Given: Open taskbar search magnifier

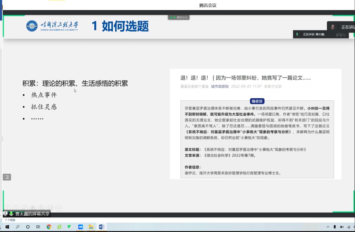Looking at the screenshot, I should coord(17,227).
